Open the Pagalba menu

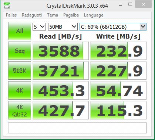point(71,15)
